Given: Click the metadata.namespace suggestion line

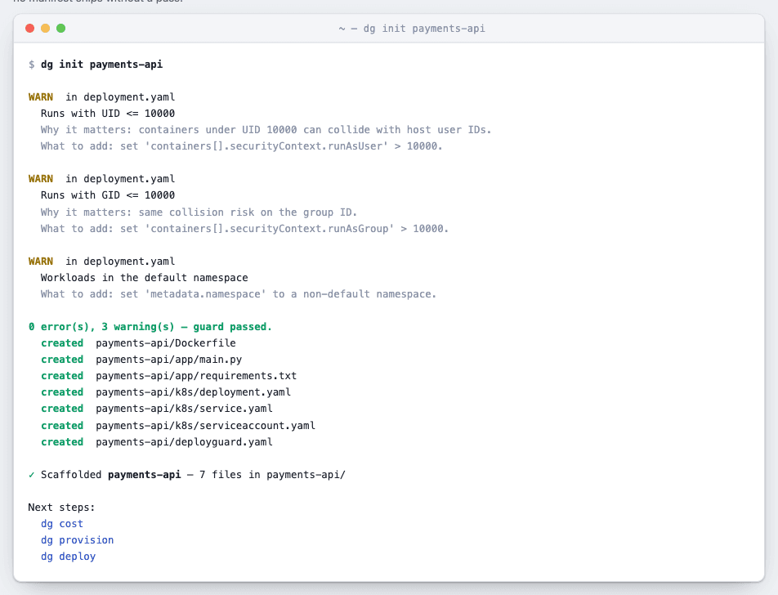Looking at the screenshot, I should coord(239,294).
